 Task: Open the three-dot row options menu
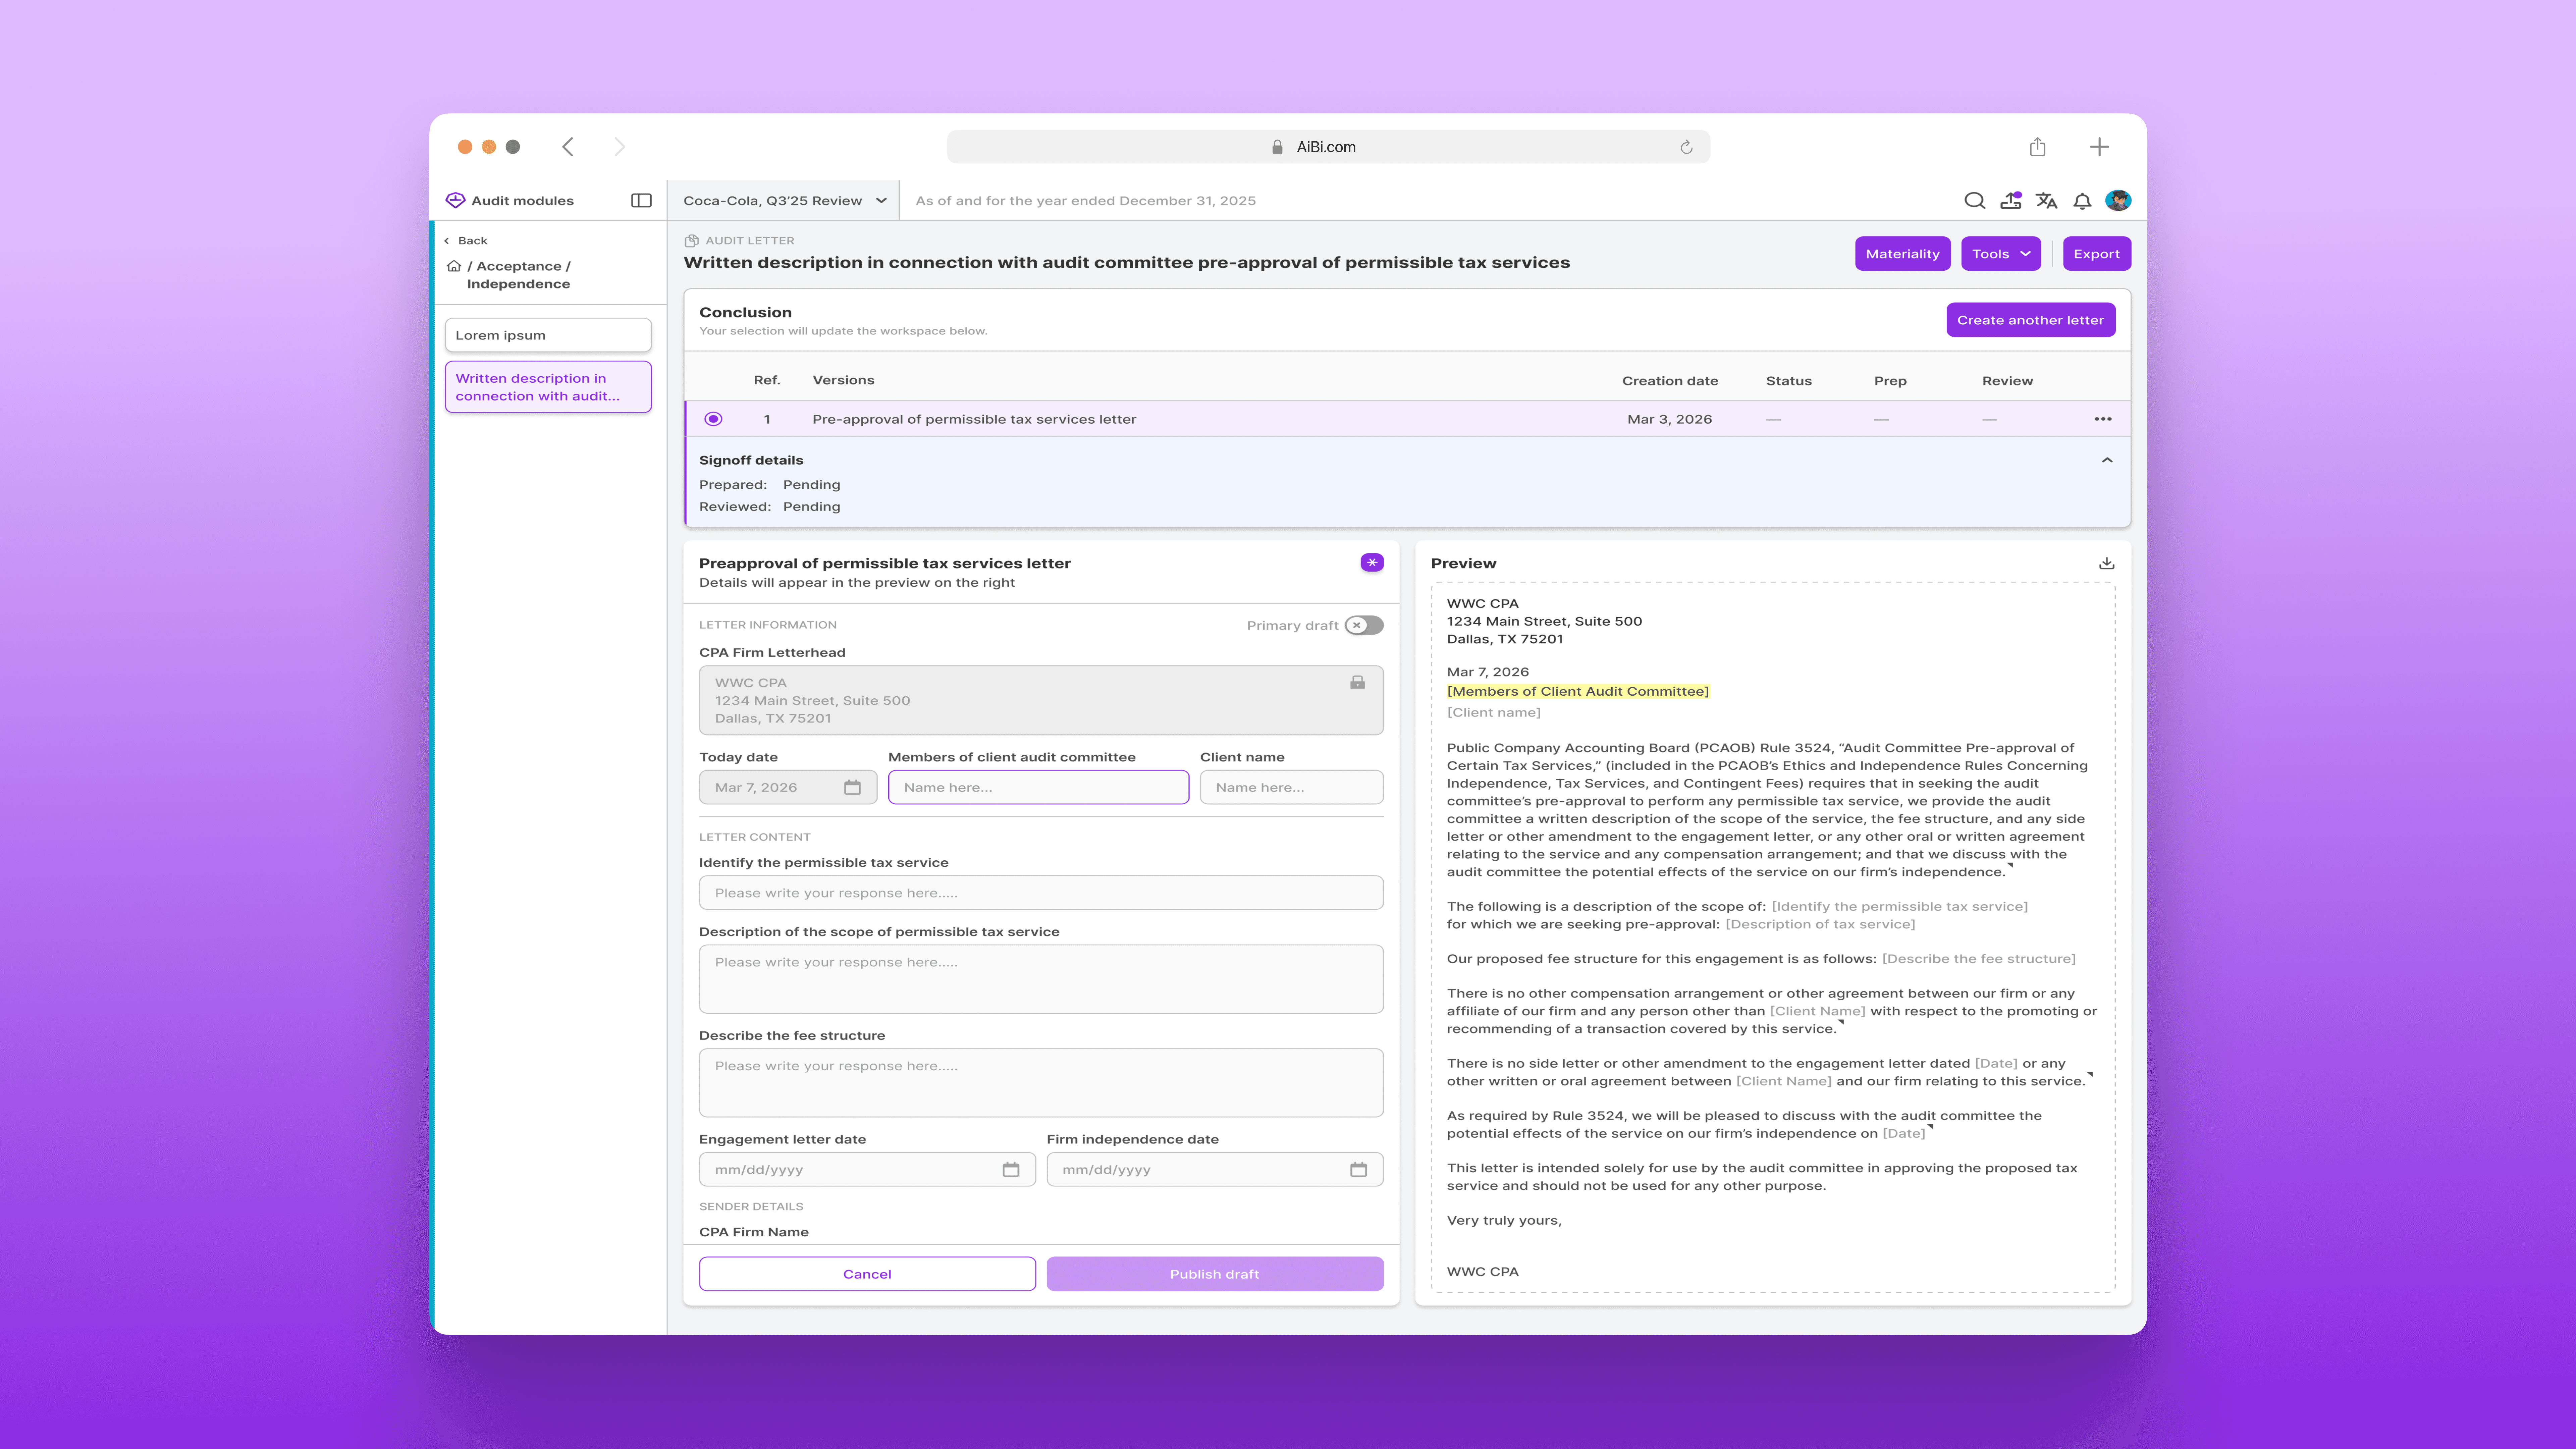pyautogui.click(x=2103, y=419)
